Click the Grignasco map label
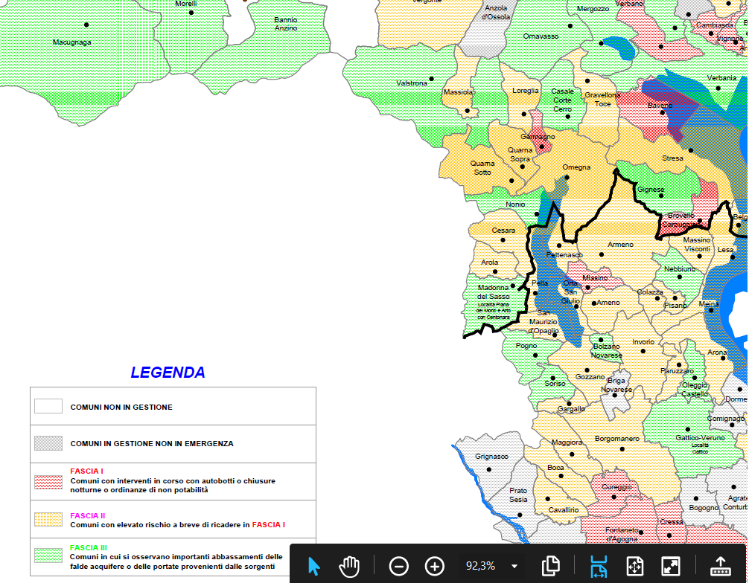 (491, 457)
